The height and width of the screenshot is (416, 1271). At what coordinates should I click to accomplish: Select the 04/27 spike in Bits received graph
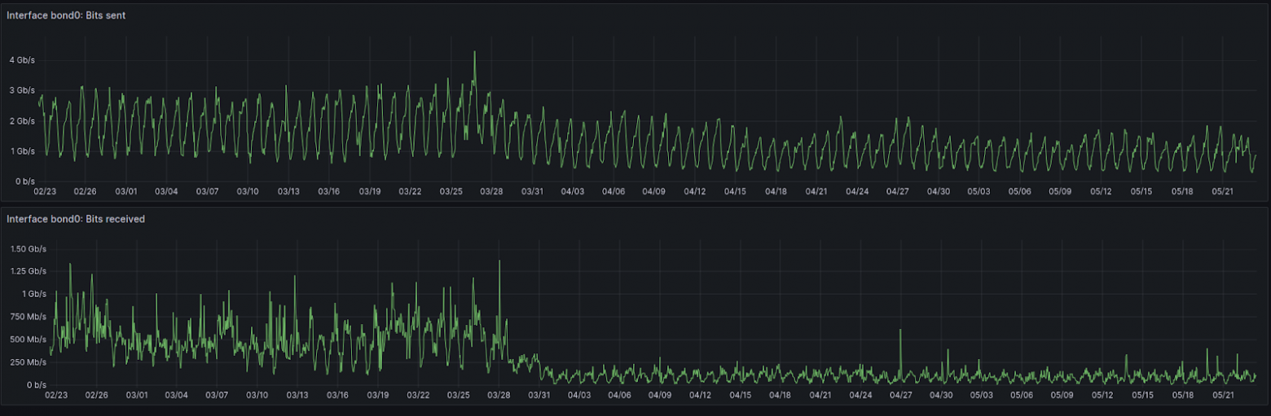tap(900, 331)
